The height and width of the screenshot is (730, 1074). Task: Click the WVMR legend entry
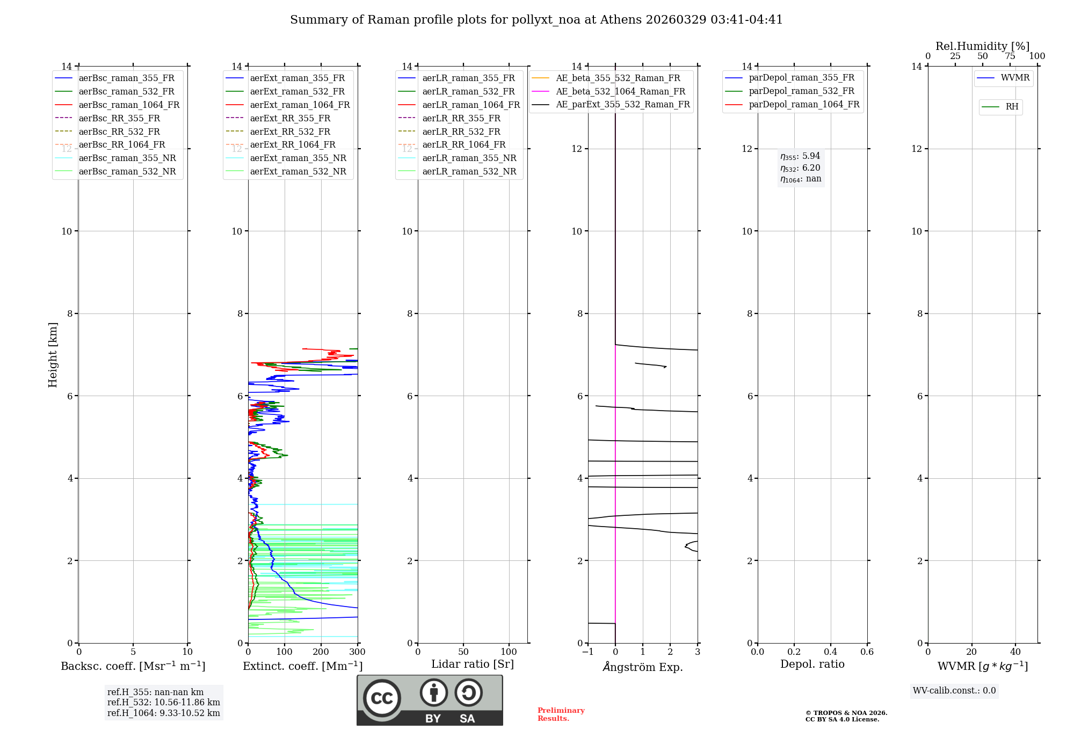(x=1014, y=78)
